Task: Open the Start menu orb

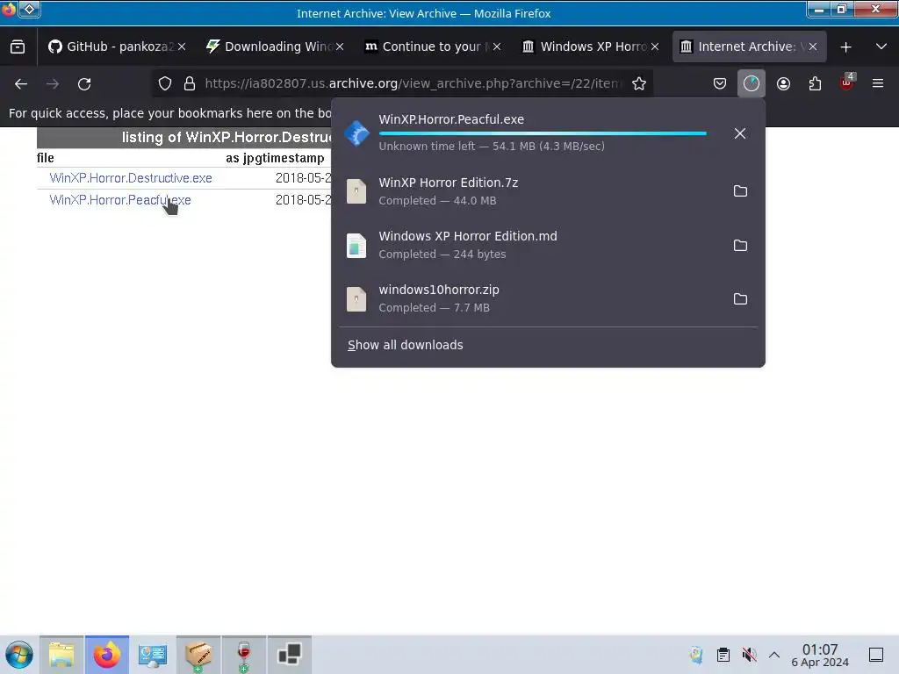Action: point(19,655)
